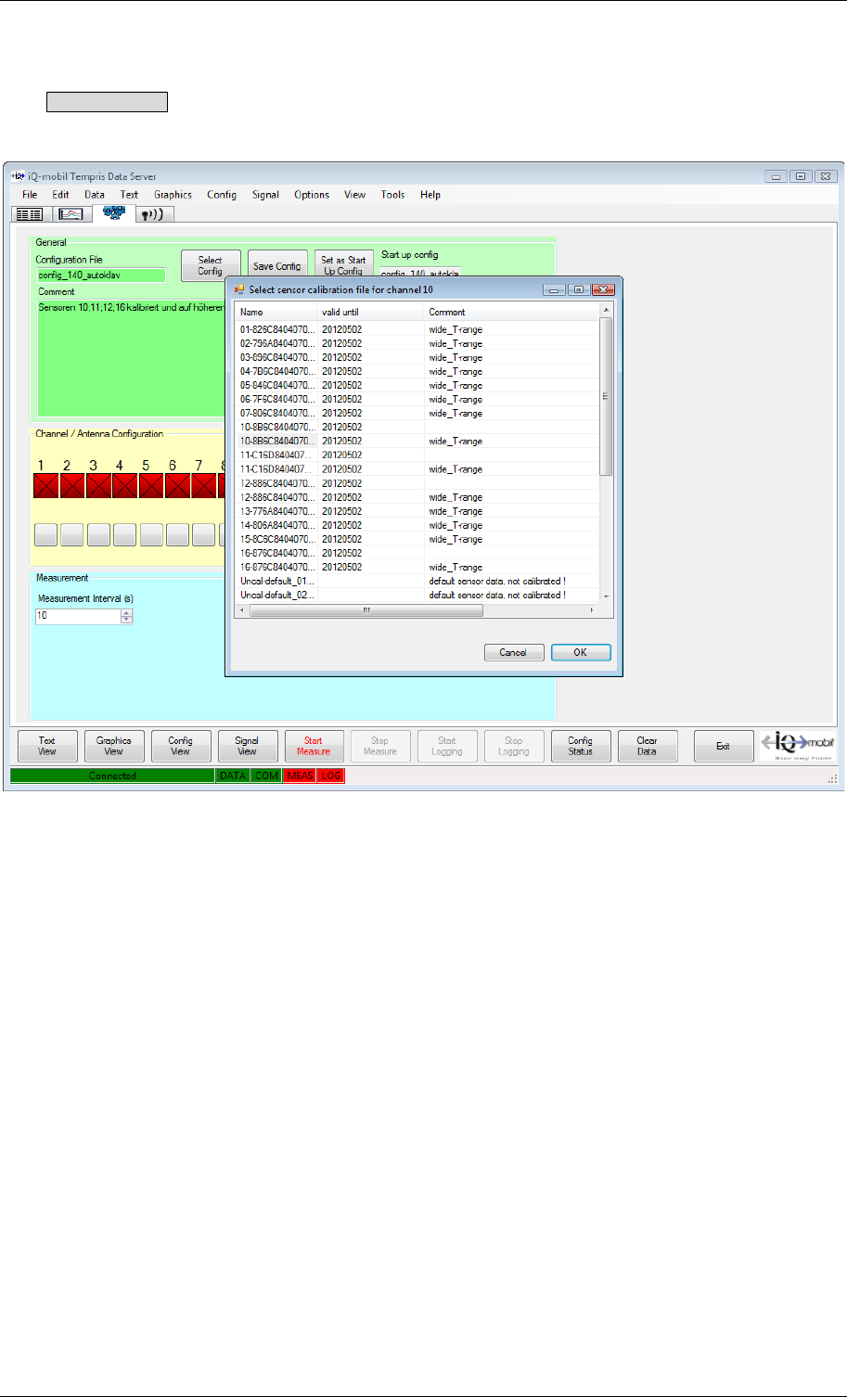This screenshot has width=847, height=1397.
Task: Click the iQ-mobil title bar application icon
Action: point(17,176)
